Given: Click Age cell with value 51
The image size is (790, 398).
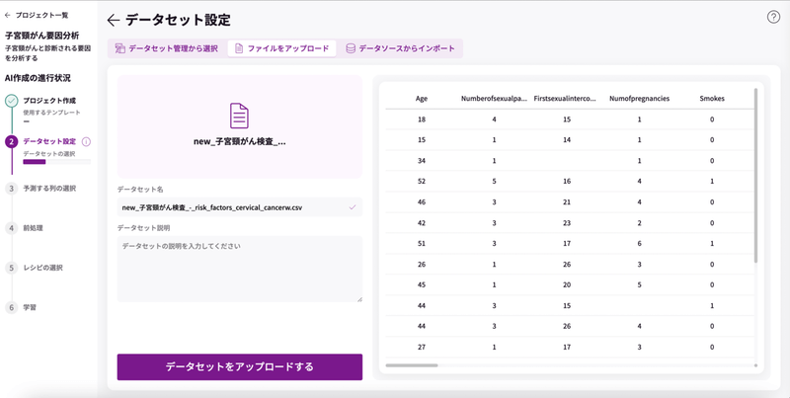Looking at the screenshot, I should (422, 243).
